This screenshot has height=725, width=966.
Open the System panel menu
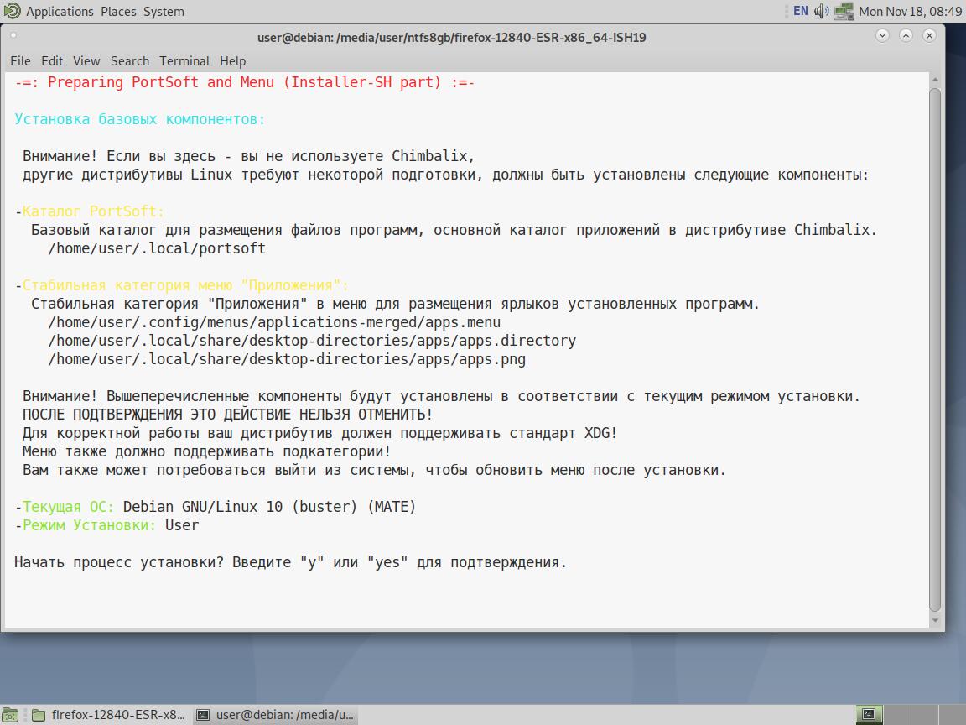pyautogui.click(x=164, y=11)
